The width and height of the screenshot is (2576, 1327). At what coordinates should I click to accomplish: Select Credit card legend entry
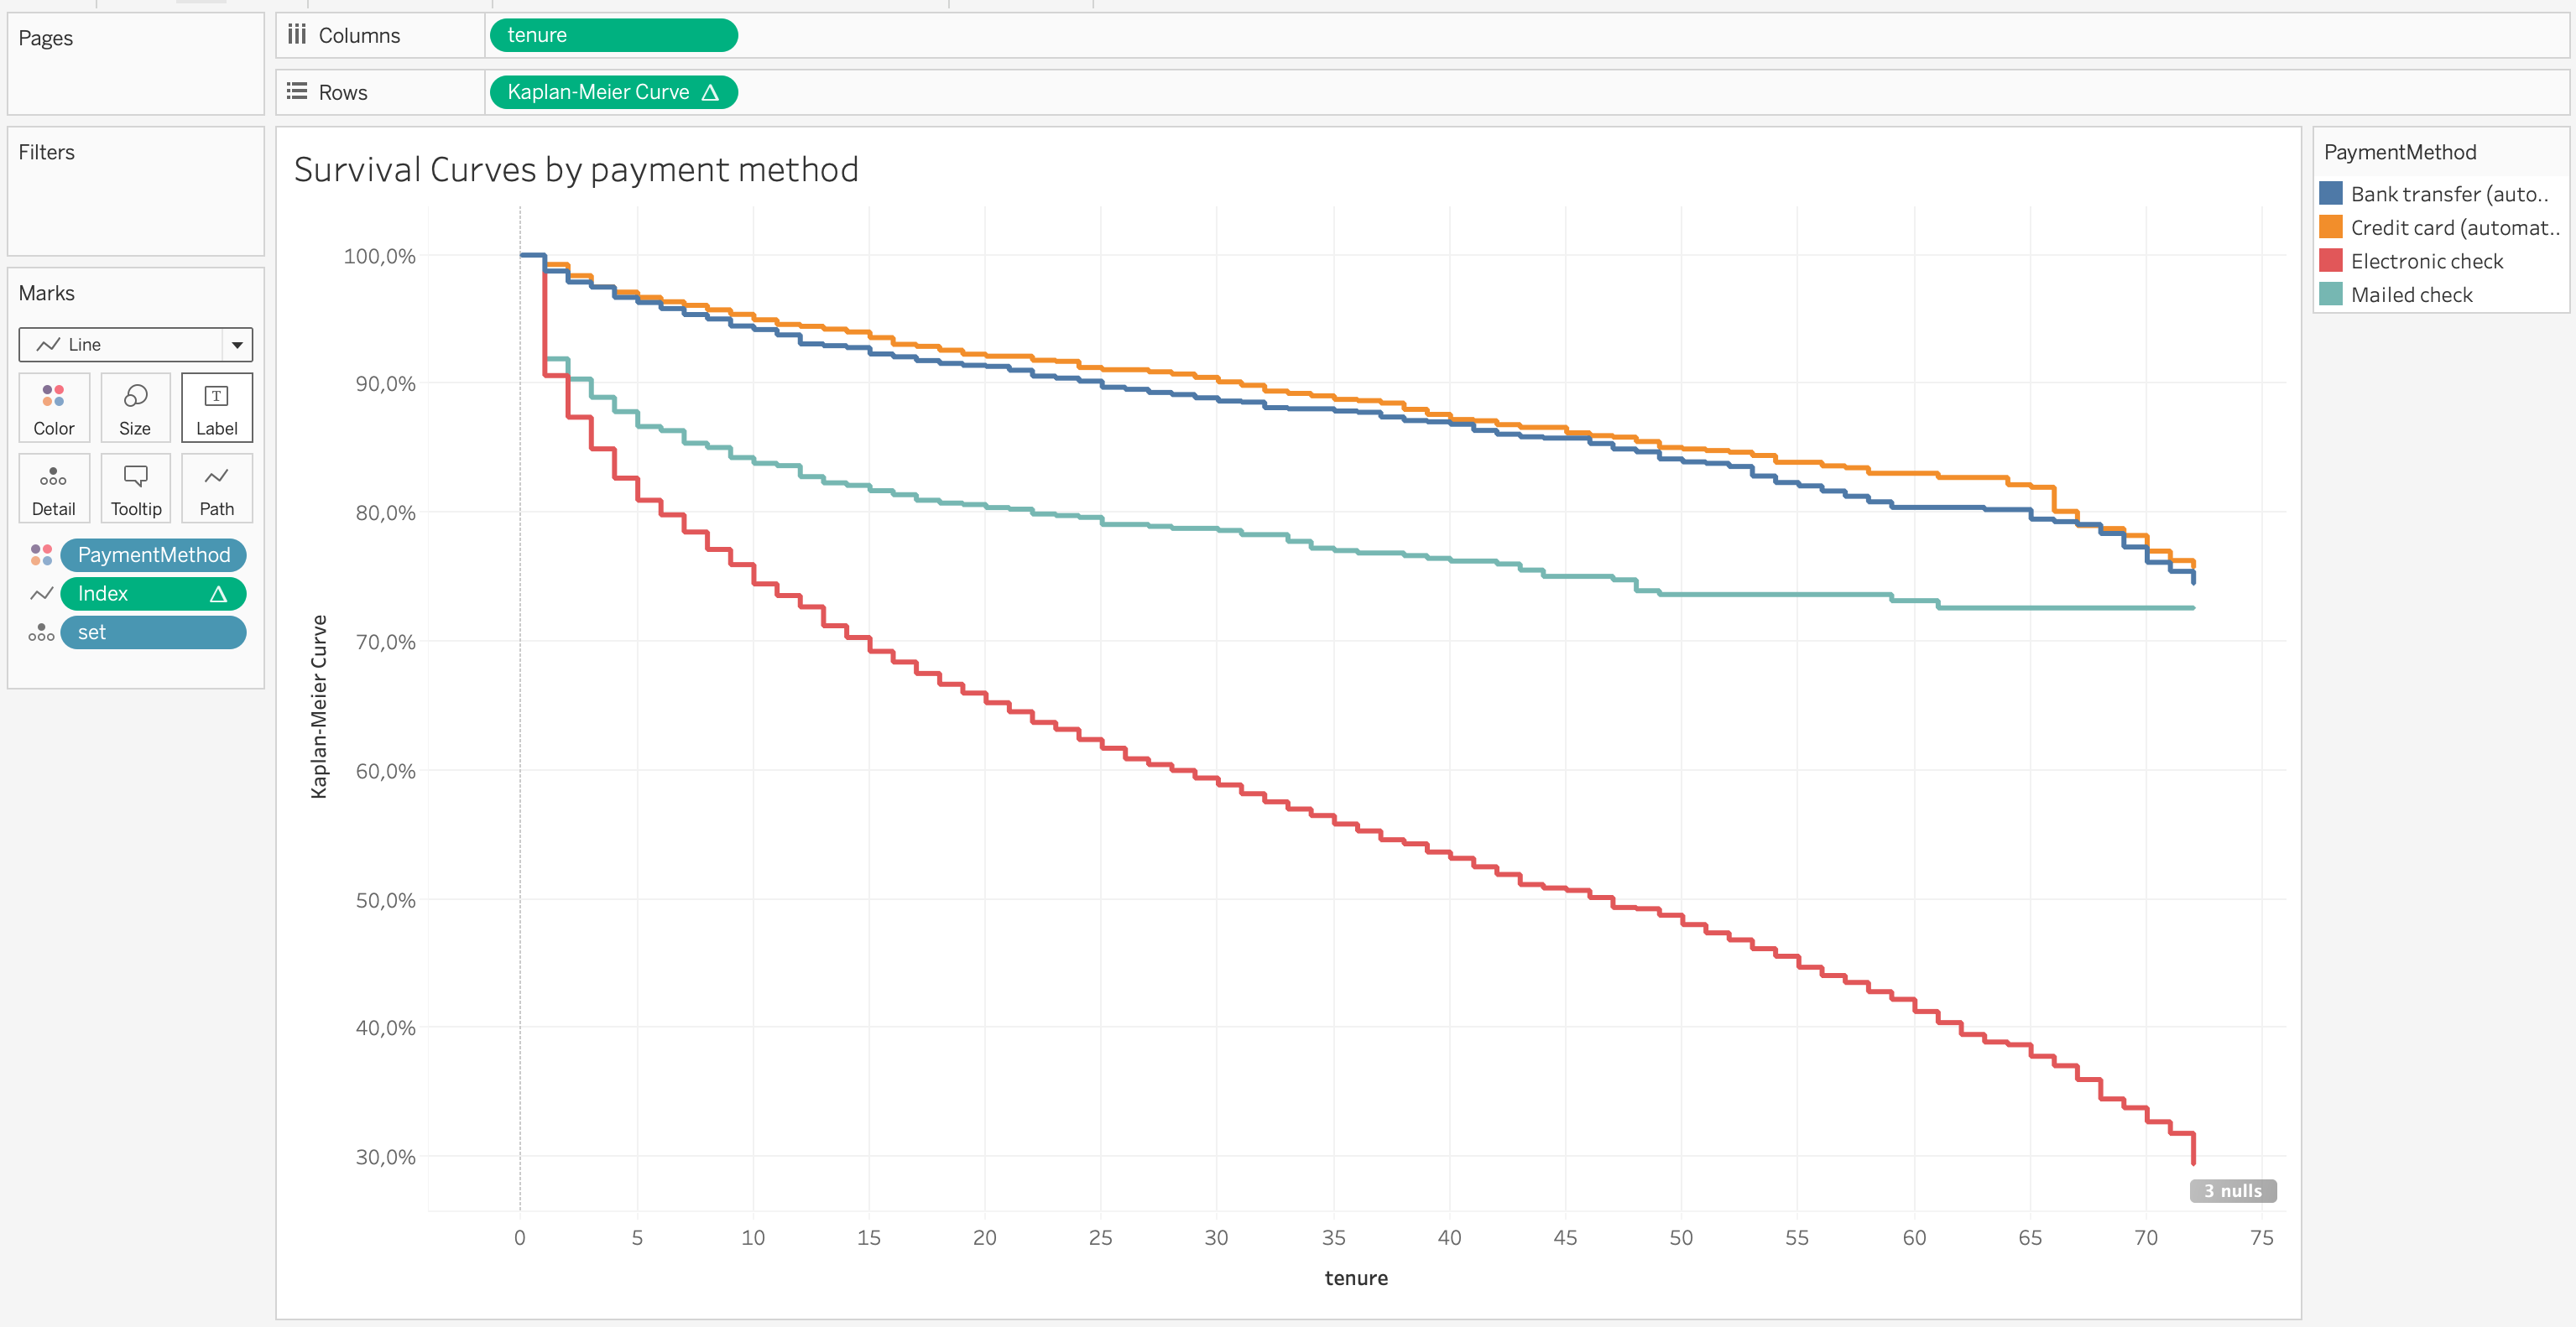pos(2452,228)
